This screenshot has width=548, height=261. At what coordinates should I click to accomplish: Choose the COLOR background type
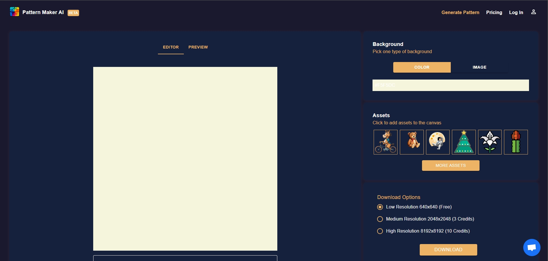[422, 67]
